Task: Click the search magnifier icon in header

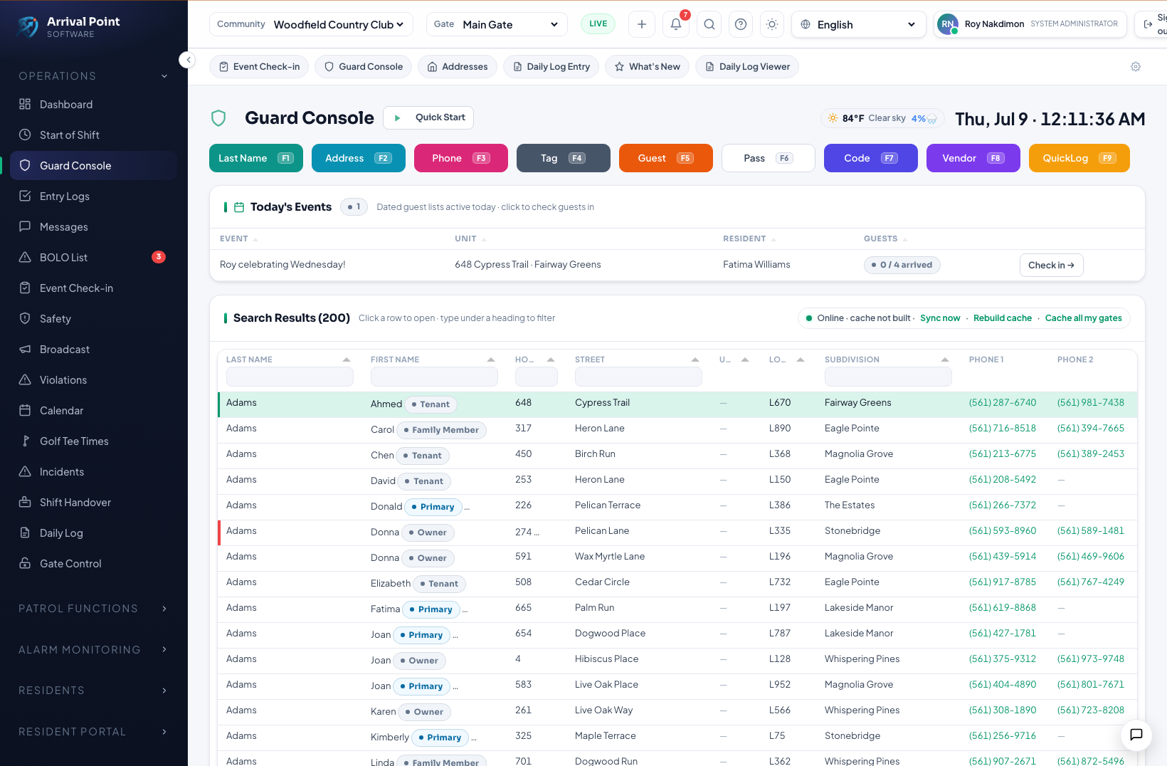Action: pos(709,24)
